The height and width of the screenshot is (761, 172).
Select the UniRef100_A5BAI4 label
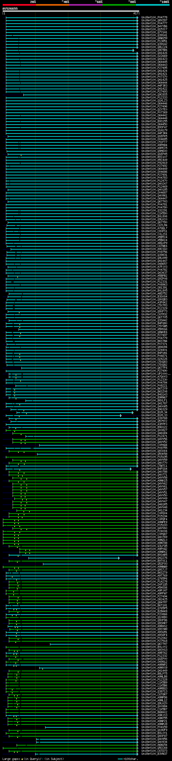(154, 240)
